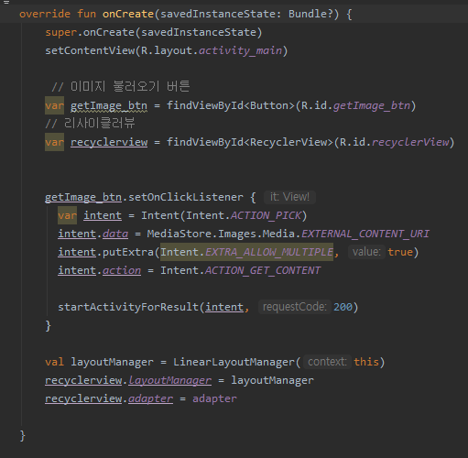Click layoutManager in the val declaration
Viewport: 468px width, 458px height.
[112, 362]
